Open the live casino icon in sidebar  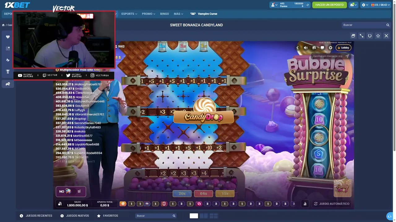(x=8, y=84)
